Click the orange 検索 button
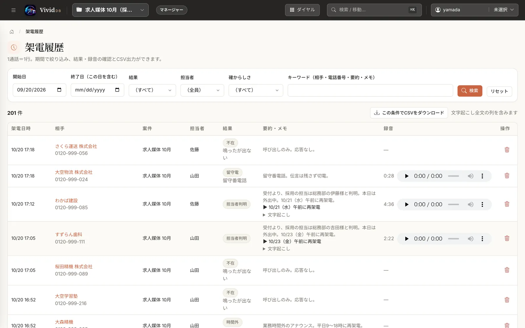 point(470,91)
